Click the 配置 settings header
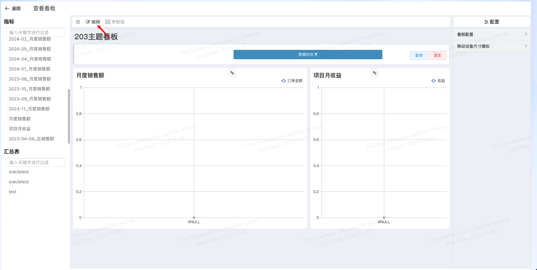This screenshot has height=270, width=537. point(491,22)
